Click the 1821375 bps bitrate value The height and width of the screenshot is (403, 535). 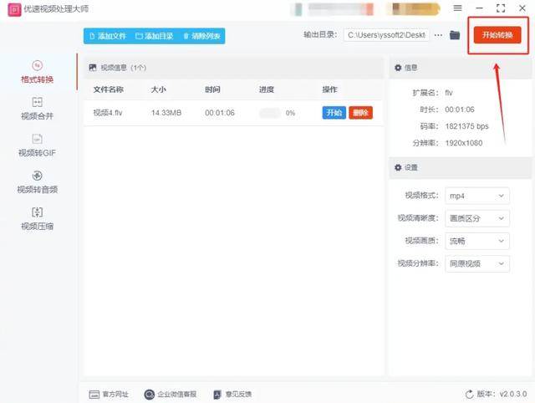[x=466, y=126]
